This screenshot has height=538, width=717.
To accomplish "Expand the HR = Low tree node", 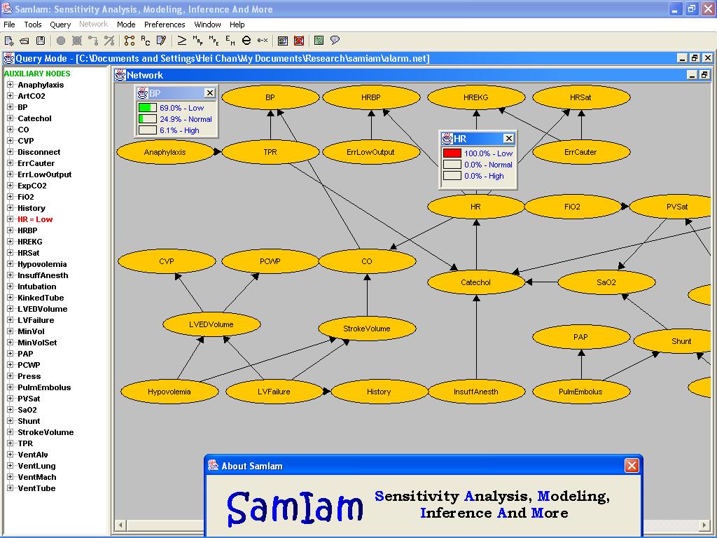I will tap(10, 219).
